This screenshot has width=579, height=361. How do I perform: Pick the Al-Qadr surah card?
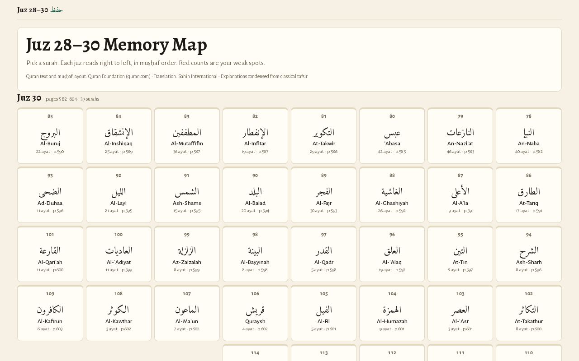point(323,254)
